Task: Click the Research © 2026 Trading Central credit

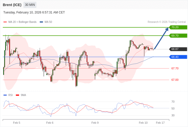Action: click(167, 22)
